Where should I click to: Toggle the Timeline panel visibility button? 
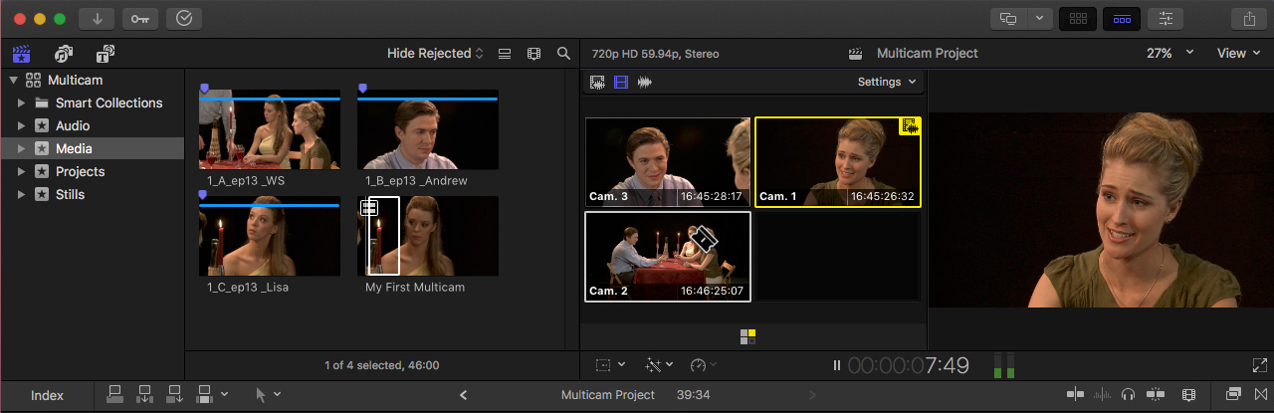click(1121, 18)
